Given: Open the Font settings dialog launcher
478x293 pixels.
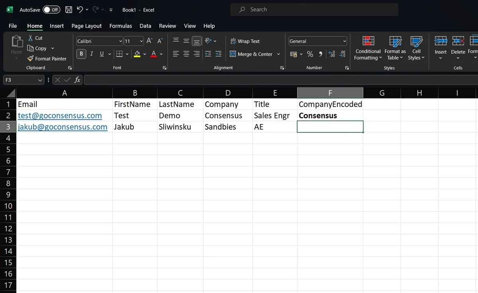Looking at the screenshot, I should point(165,68).
